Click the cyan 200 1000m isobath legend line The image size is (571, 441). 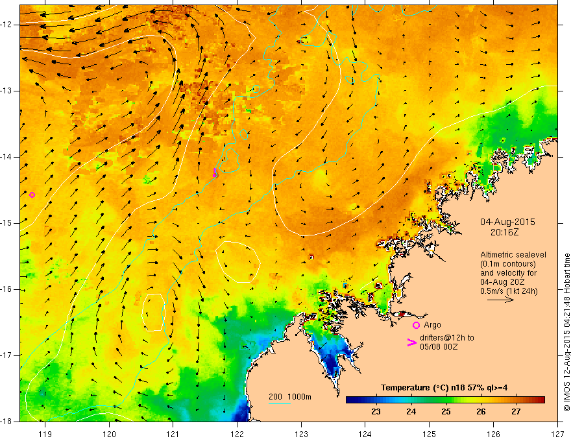coord(280,403)
